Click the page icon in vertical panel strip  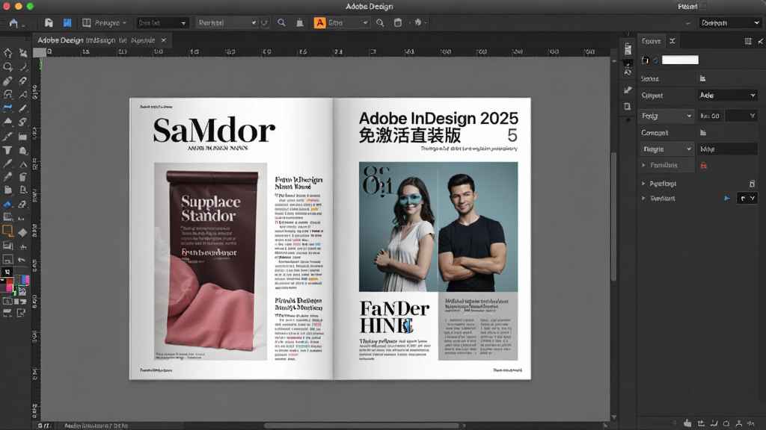click(628, 106)
